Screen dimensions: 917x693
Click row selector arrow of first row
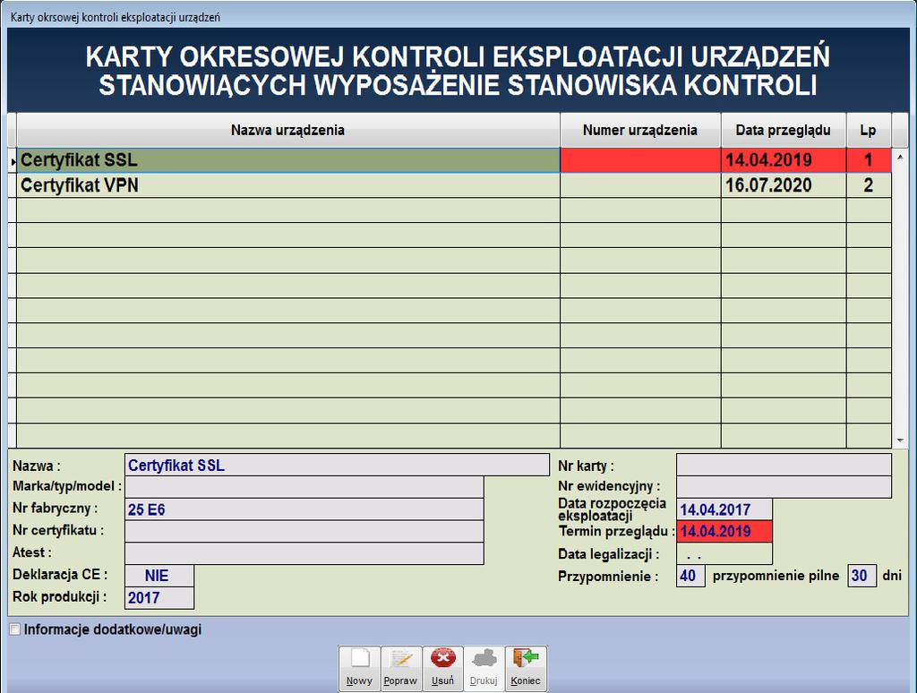tap(13, 161)
